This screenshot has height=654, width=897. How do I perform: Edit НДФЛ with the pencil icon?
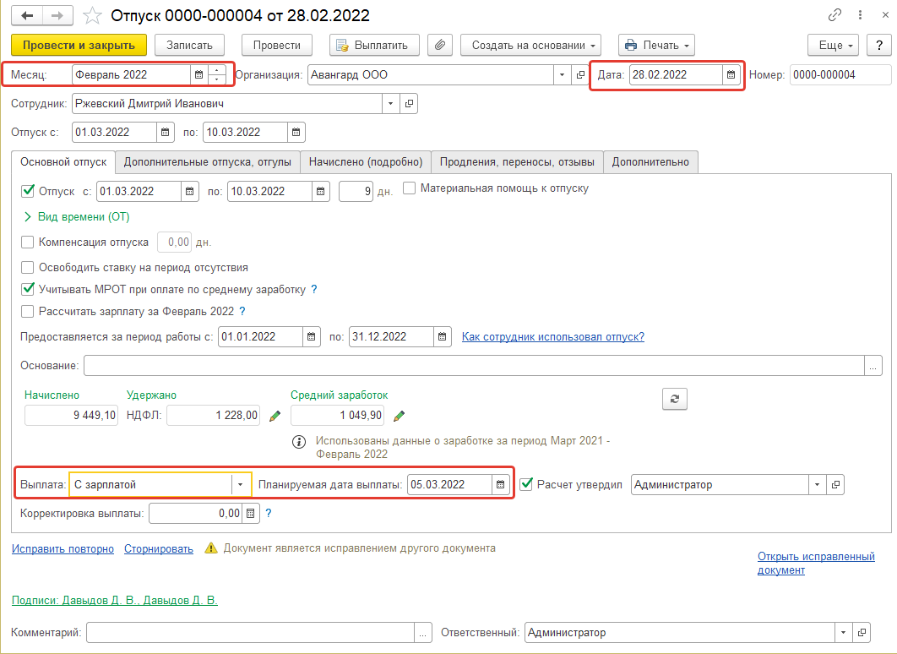[x=275, y=416]
